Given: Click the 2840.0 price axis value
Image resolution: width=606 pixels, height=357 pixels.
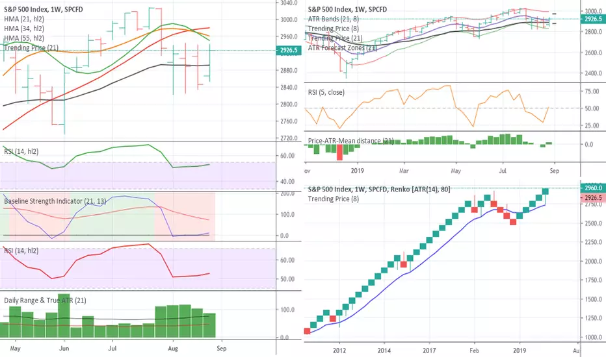Looking at the screenshot, I should click(289, 87).
